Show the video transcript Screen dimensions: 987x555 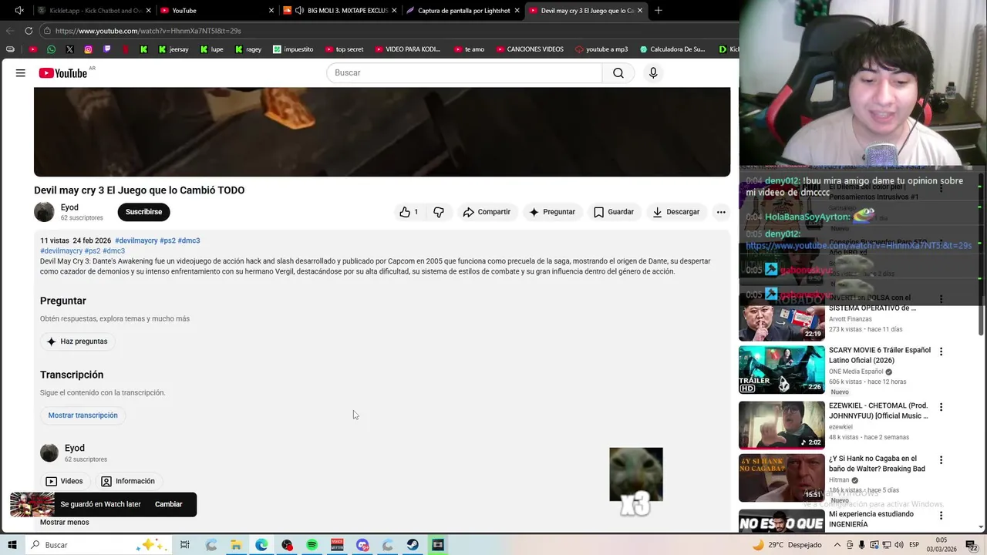pyautogui.click(x=83, y=415)
